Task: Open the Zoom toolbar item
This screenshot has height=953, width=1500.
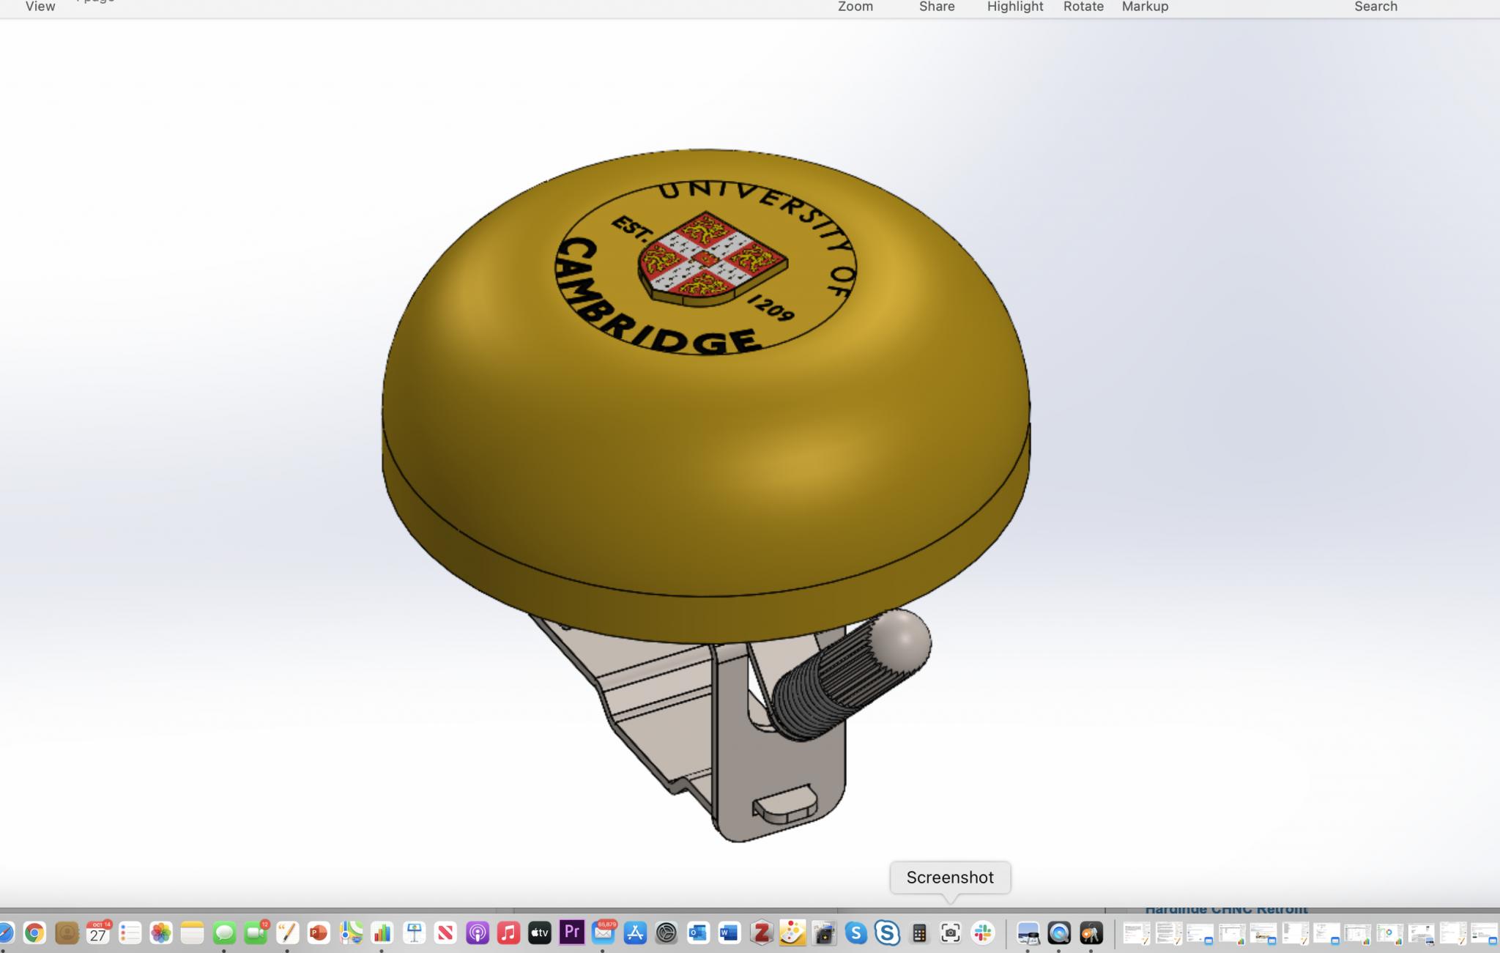Action: 855,7
